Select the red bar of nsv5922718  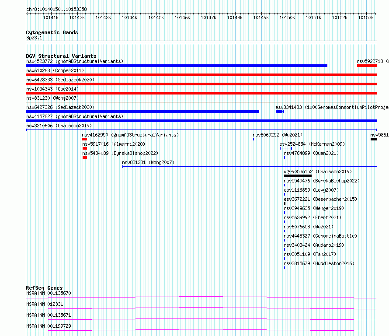[x=367, y=66]
